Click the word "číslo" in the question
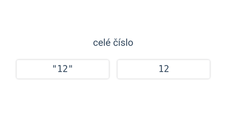The width and height of the screenshot is (226, 113). (123, 43)
